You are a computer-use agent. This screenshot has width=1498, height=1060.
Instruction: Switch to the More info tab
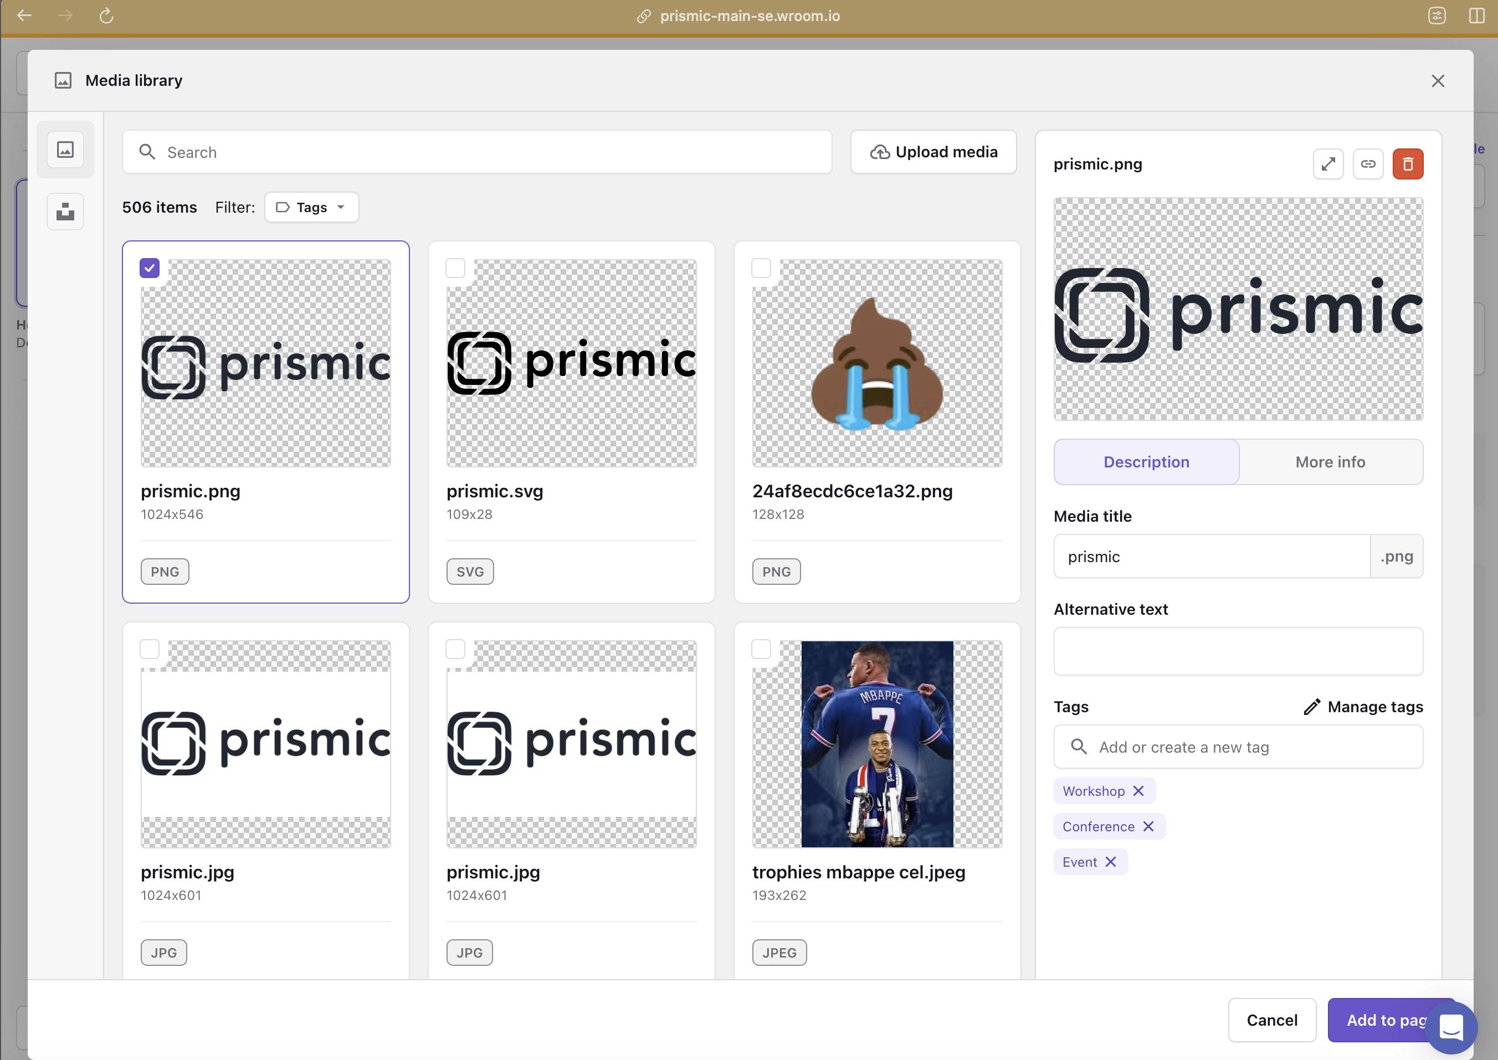(x=1330, y=462)
